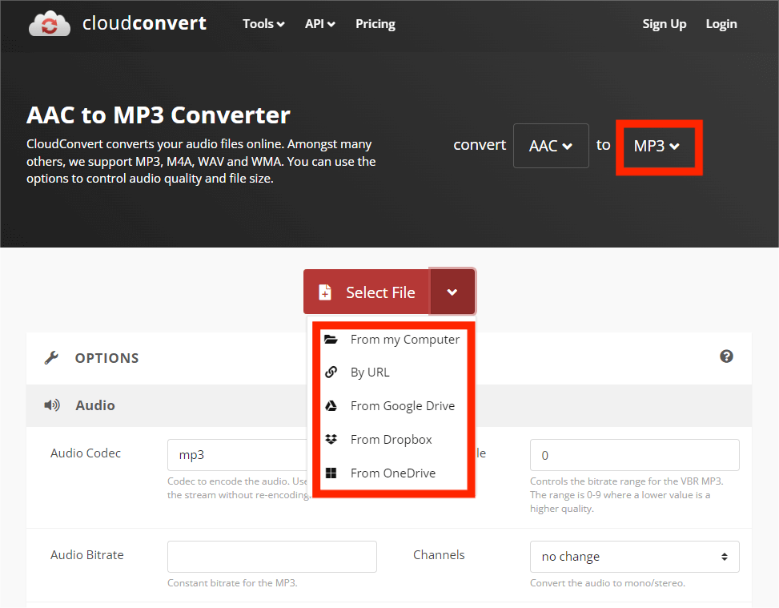The height and width of the screenshot is (608, 779).
Task: Click the Login link
Action: click(x=721, y=24)
